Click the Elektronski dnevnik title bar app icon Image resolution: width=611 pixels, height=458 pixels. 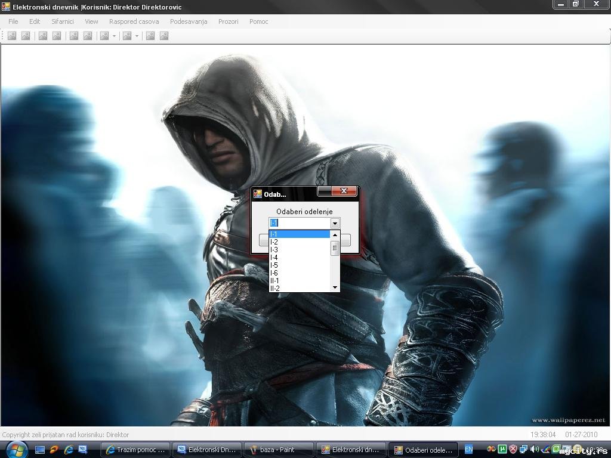click(x=6, y=7)
